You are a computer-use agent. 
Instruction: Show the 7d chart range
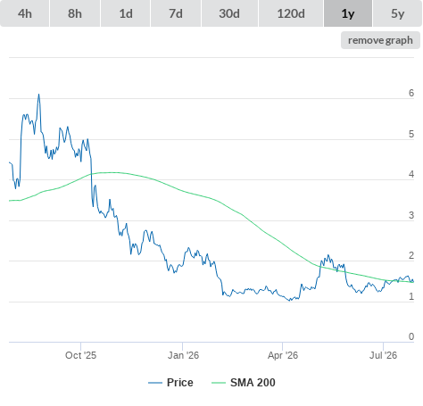(x=176, y=13)
